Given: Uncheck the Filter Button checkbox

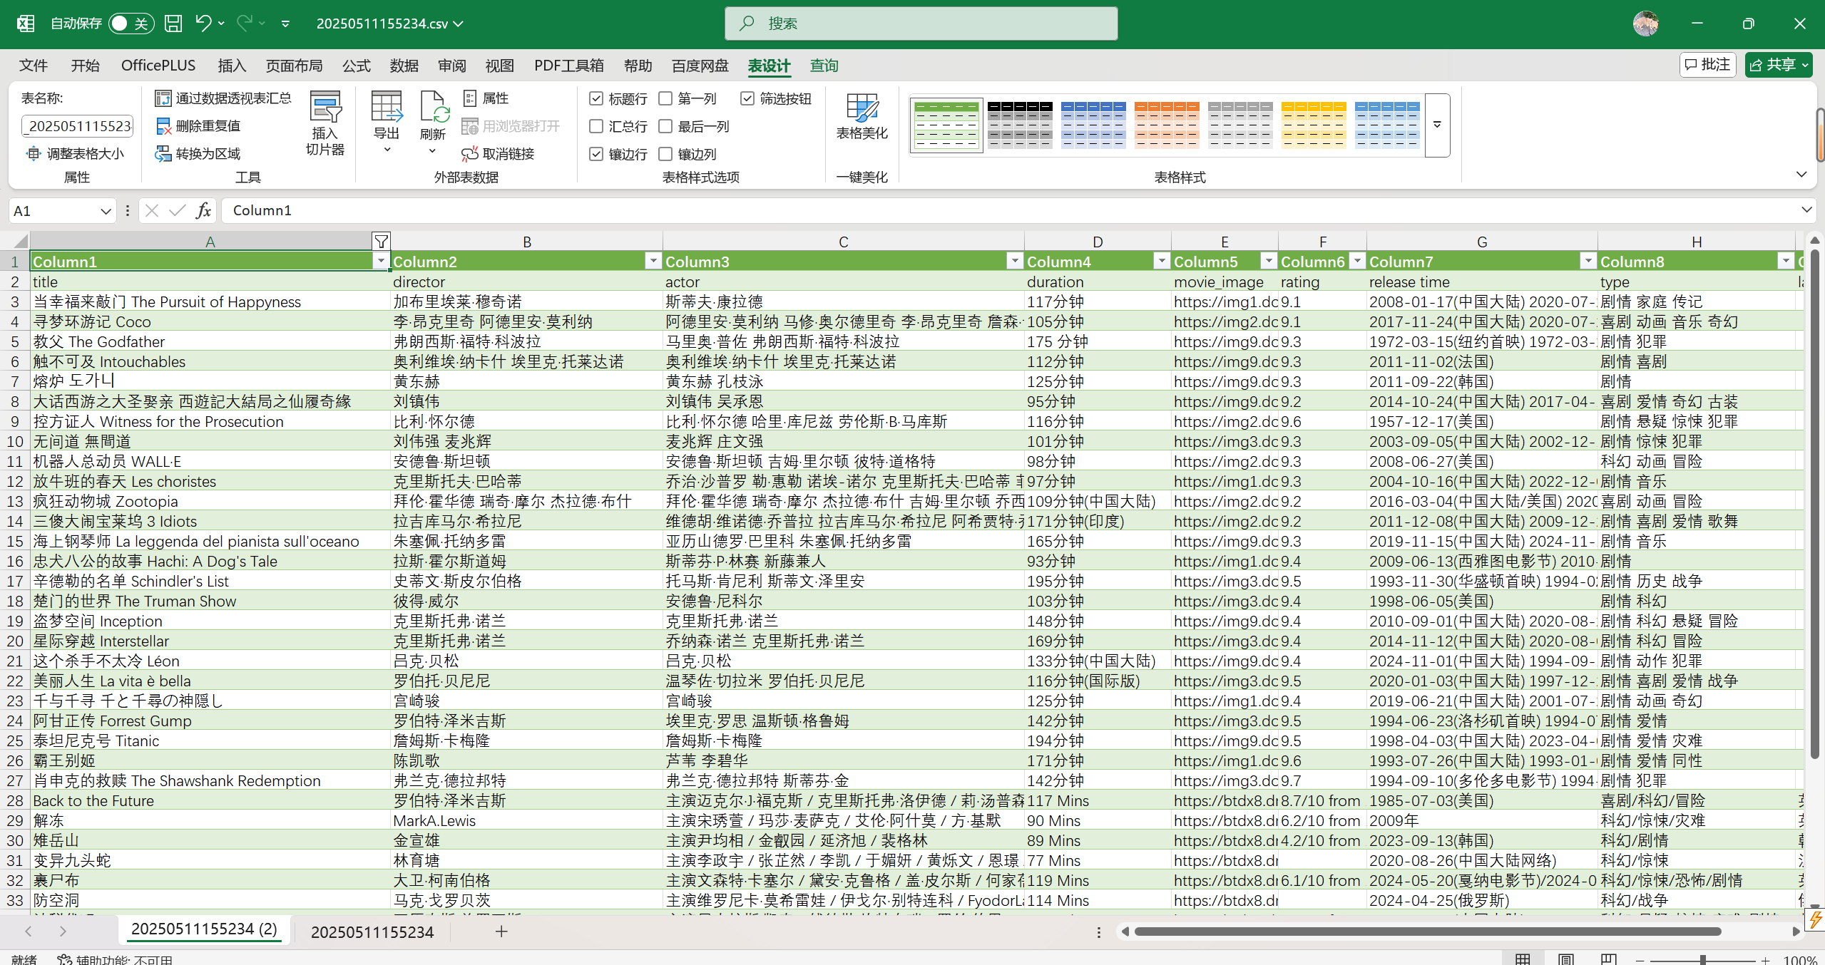Looking at the screenshot, I should pos(747,98).
